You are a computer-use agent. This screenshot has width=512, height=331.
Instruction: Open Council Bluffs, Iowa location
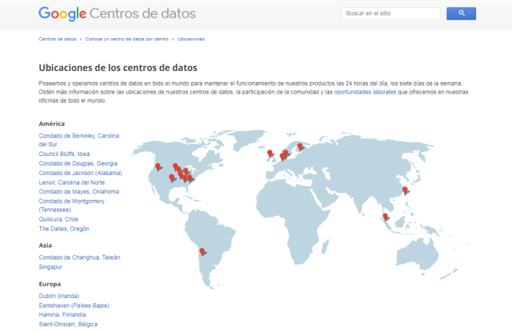pyautogui.click(x=64, y=154)
